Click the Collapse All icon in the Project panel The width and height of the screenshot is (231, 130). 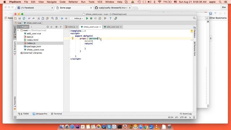51,27
